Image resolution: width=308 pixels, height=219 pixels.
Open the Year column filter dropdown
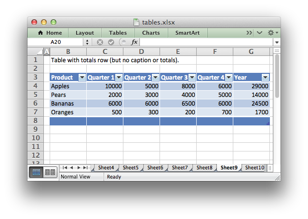coord(265,77)
